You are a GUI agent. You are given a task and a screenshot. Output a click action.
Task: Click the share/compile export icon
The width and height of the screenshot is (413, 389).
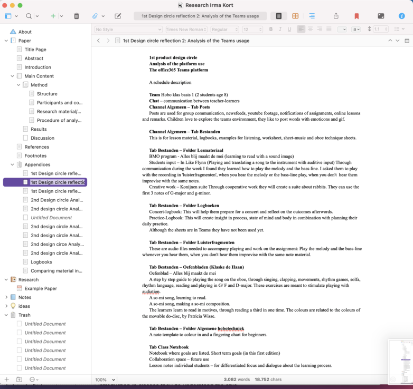click(336, 16)
